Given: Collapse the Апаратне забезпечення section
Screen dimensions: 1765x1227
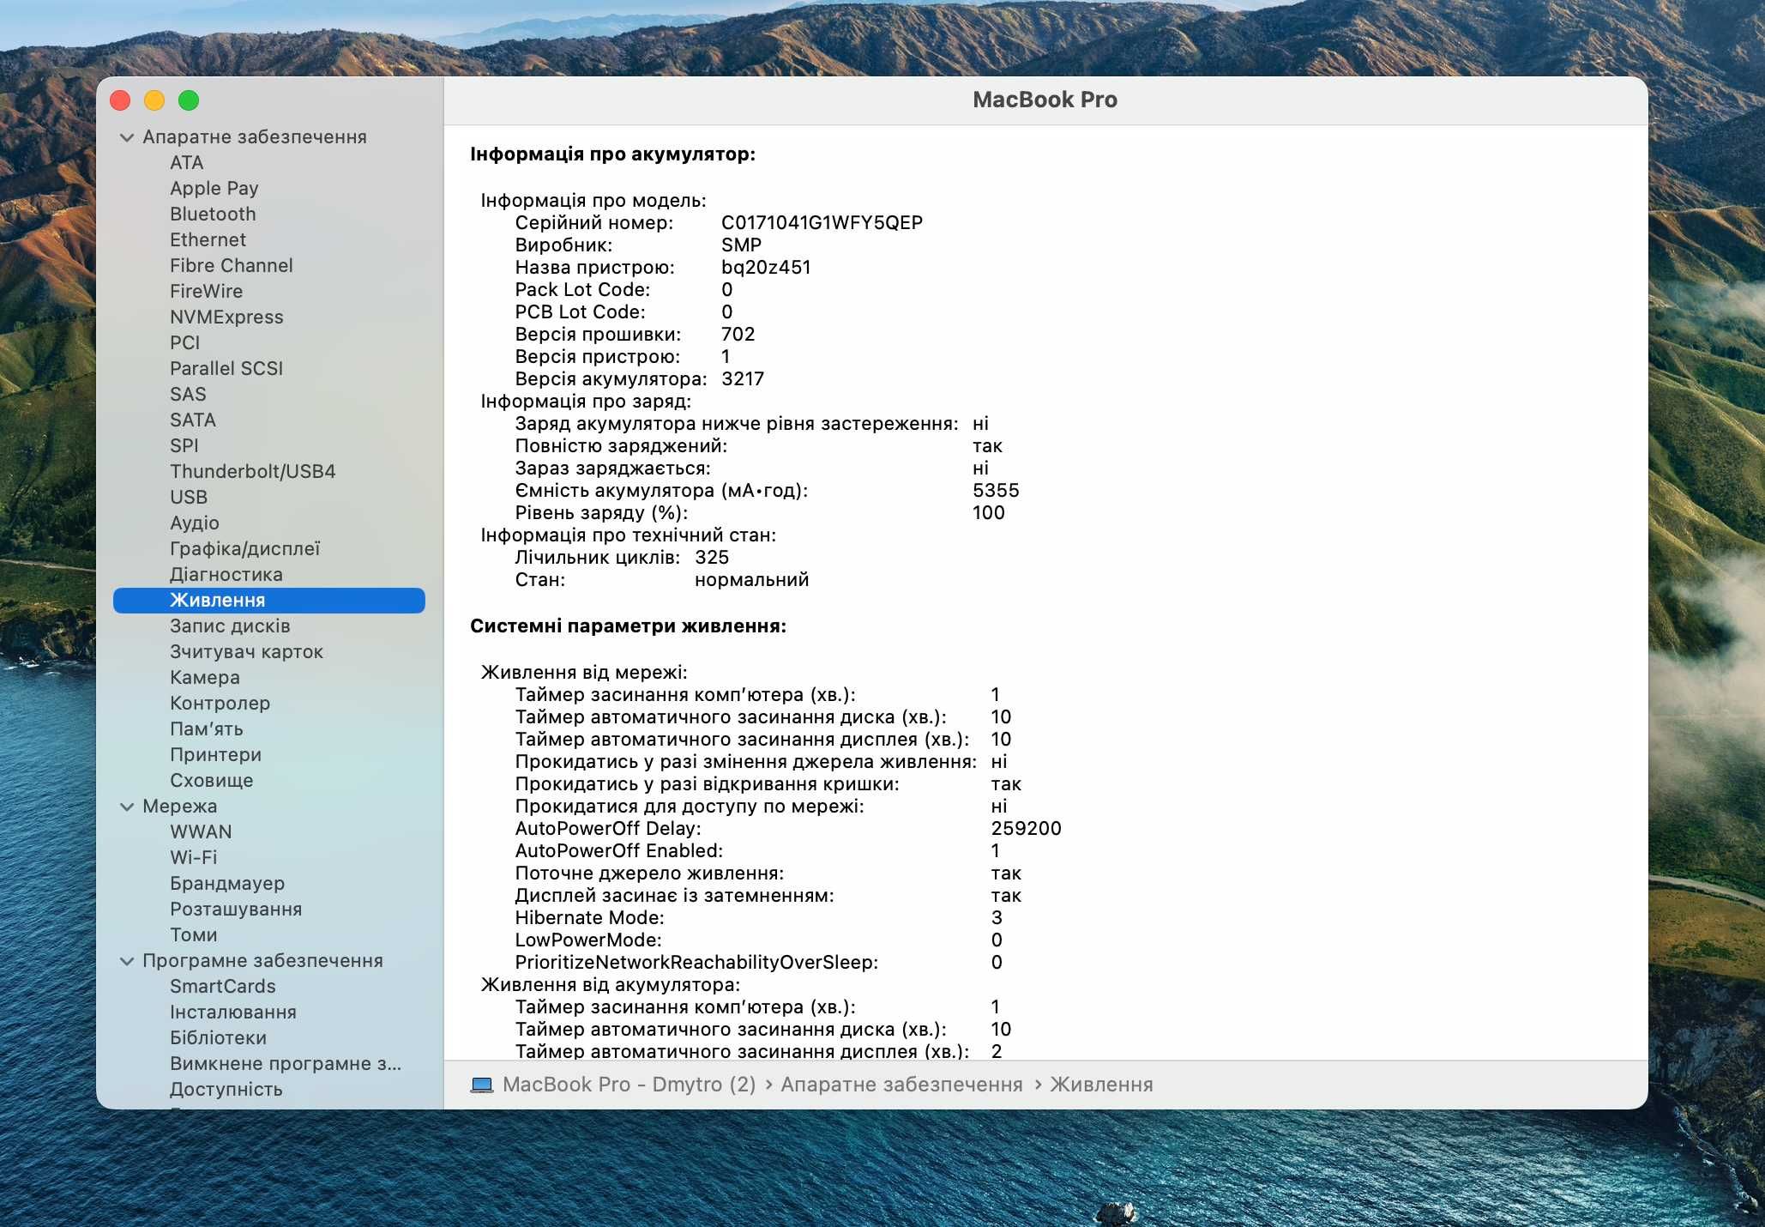Looking at the screenshot, I should [127, 137].
